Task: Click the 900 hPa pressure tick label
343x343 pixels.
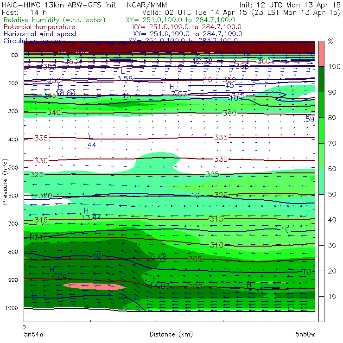Action: 13,280
